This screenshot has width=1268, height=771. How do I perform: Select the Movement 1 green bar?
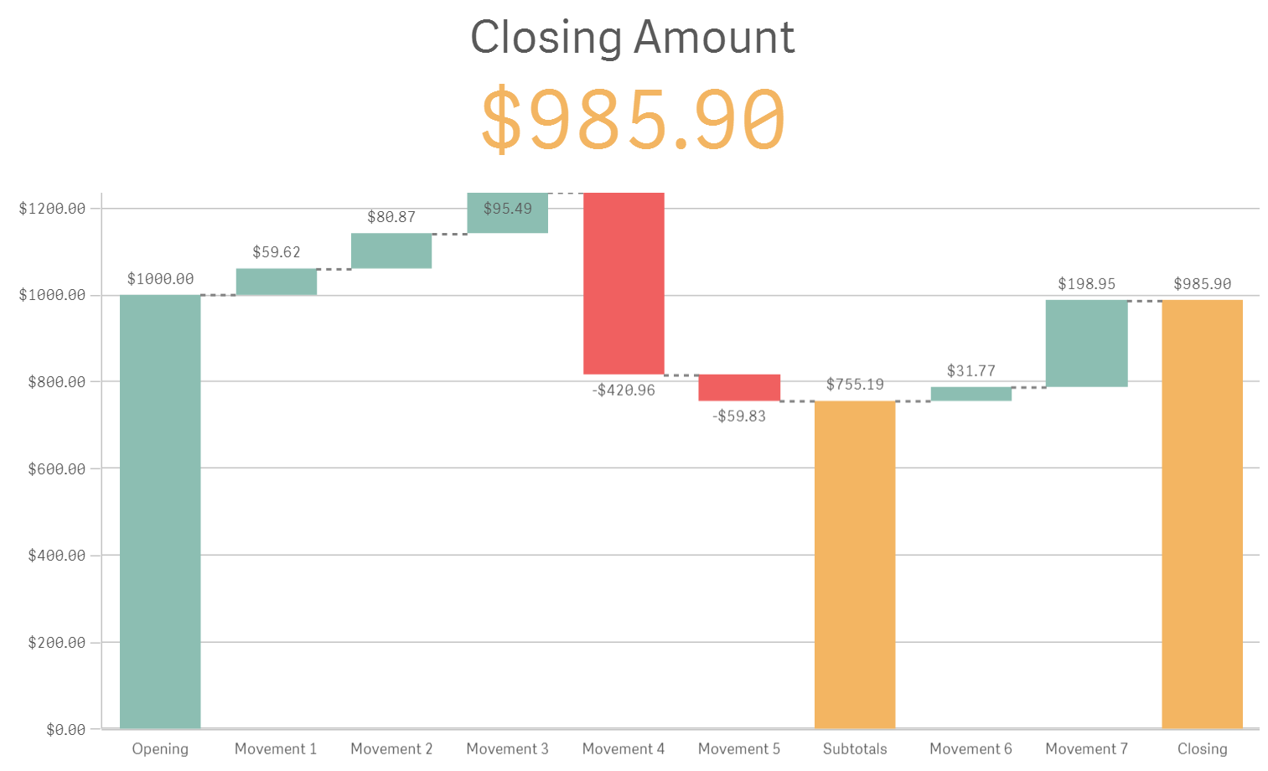(x=277, y=282)
